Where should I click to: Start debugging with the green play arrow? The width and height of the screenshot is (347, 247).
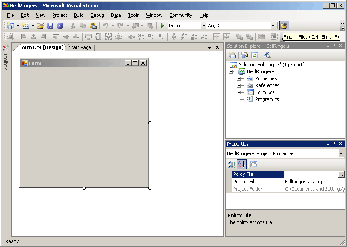coord(163,26)
